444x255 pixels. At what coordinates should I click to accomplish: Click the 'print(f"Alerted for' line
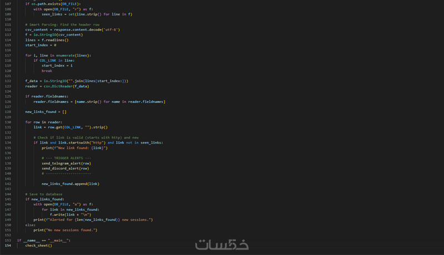tap(93, 220)
